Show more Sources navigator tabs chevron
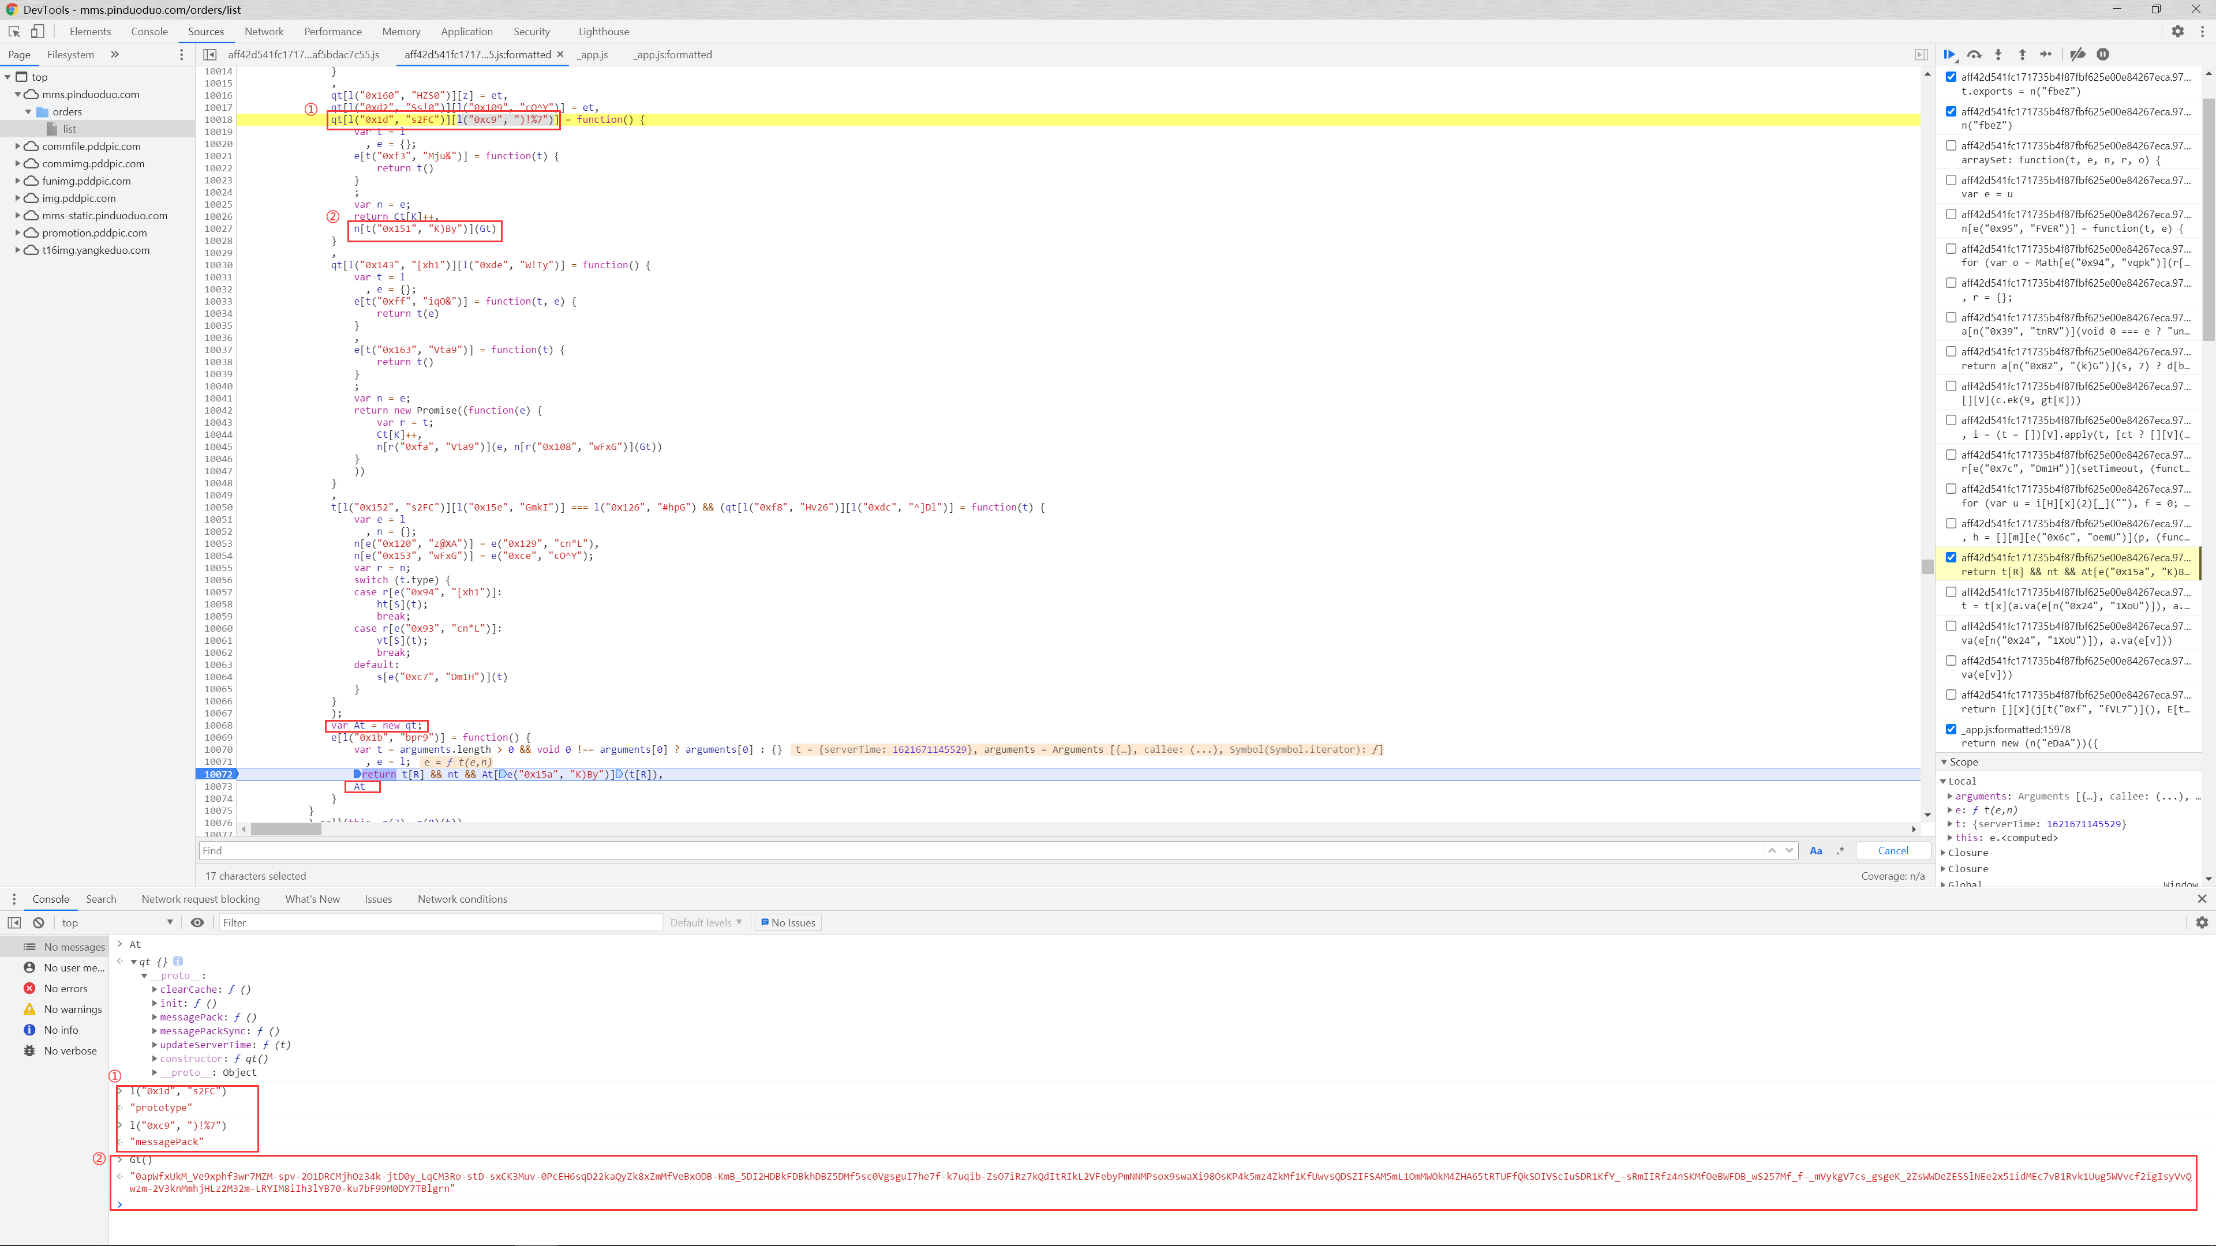The image size is (2216, 1246). pos(114,54)
